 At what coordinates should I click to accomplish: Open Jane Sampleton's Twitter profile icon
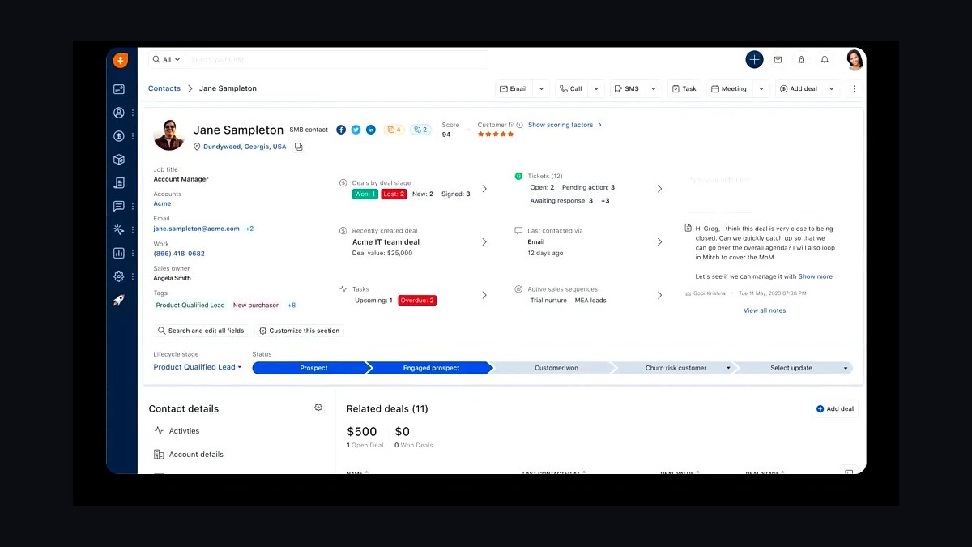pos(356,130)
